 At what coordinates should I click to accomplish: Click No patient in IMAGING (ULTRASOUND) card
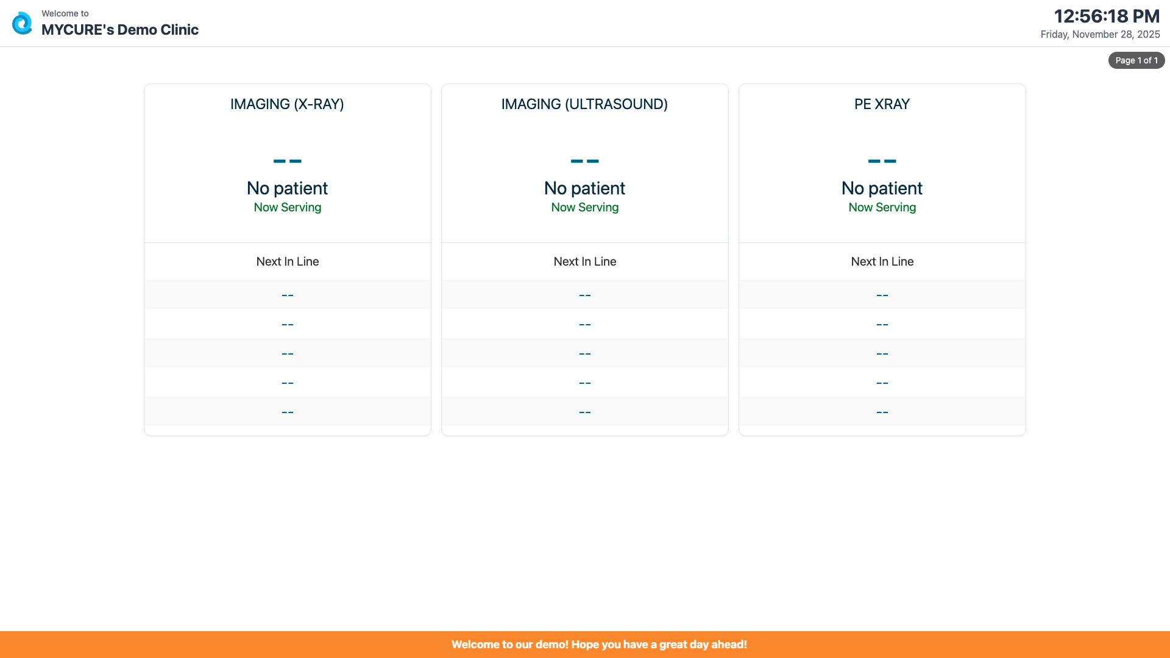(x=584, y=188)
